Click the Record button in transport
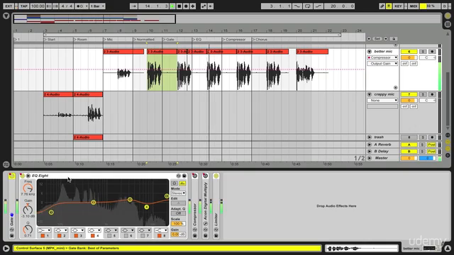The image size is (454, 255). point(186,6)
